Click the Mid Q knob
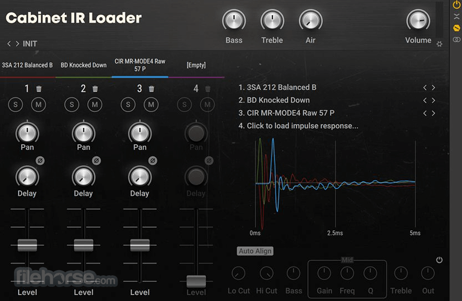 pos(370,273)
